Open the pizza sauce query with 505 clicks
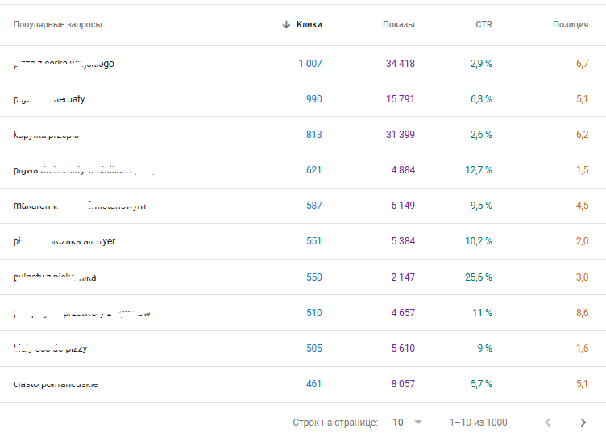Viewport: 606px width, 438px height. point(50,348)
